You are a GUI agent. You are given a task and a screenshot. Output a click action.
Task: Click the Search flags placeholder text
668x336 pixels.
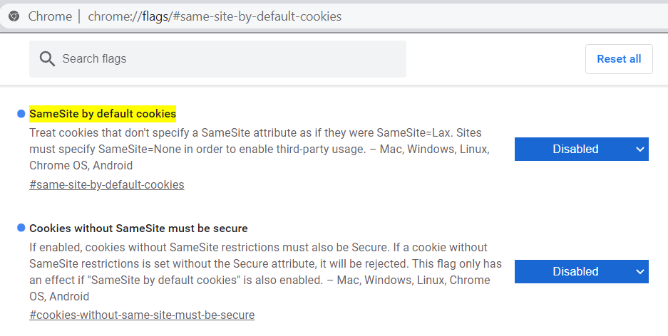(94, 59)
